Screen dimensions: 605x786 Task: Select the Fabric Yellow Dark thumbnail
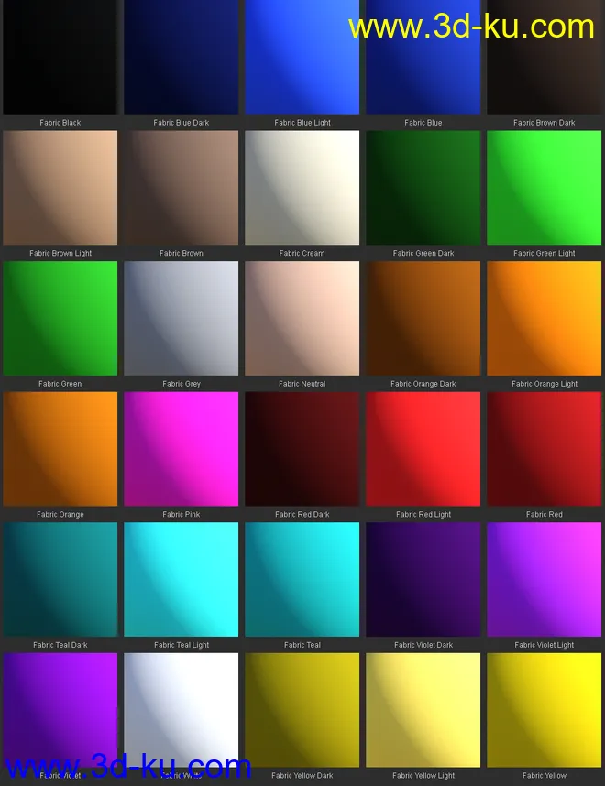[302, 710]
